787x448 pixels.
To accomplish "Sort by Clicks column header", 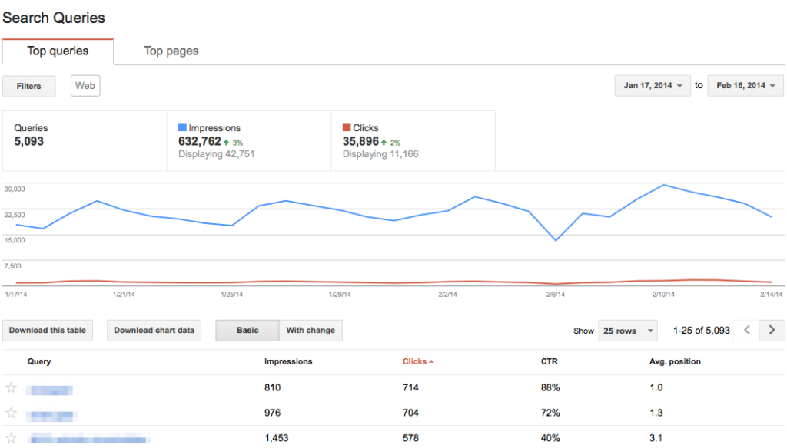I will pos(417,361).
